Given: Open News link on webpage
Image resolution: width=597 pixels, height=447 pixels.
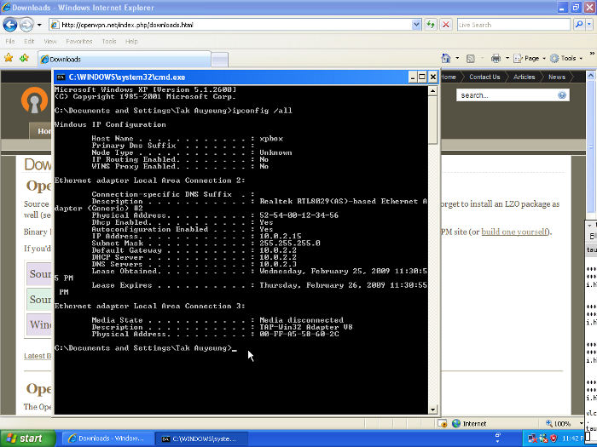Looking at the screenshot, I should 557,77.
